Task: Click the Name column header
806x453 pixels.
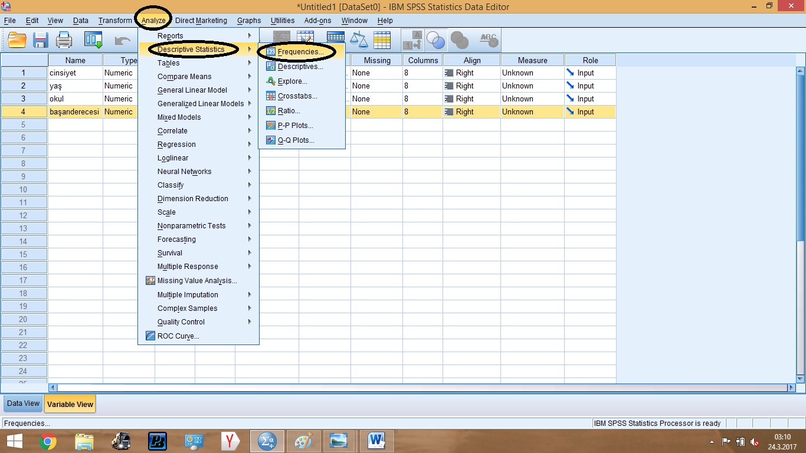Action: pos(76,60)
